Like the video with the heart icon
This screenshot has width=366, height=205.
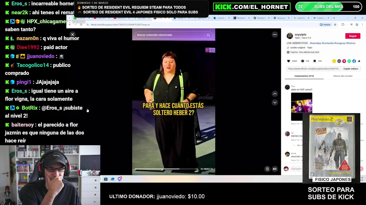289,61
